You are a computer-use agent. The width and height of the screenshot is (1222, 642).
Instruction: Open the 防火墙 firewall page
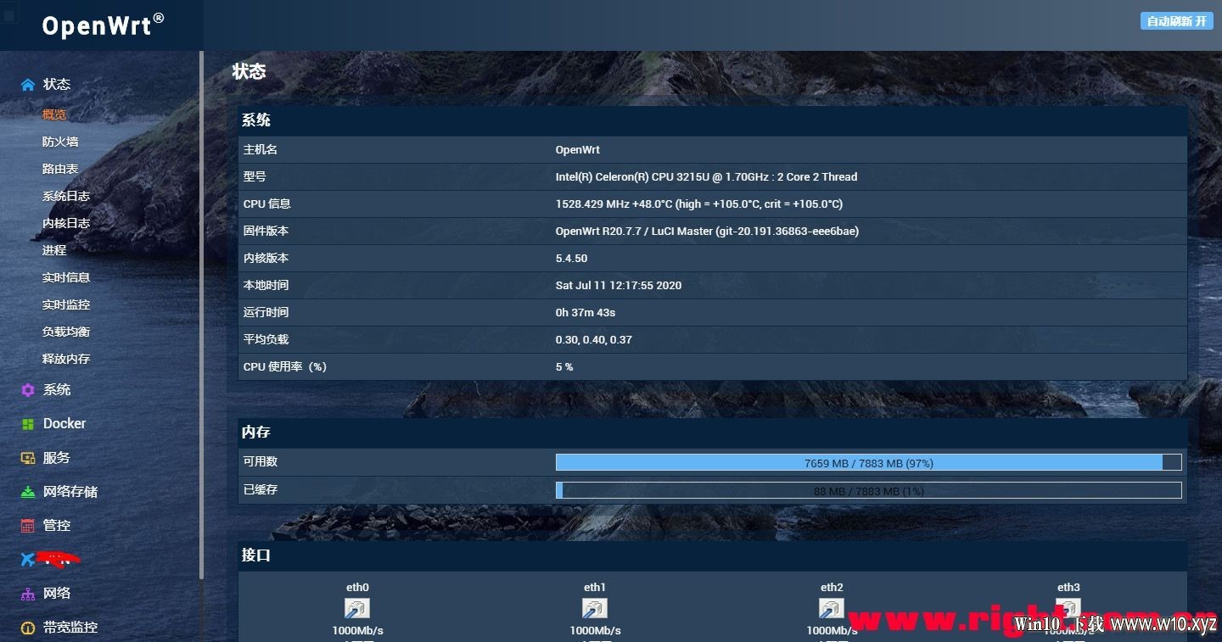tap(60, 142)
